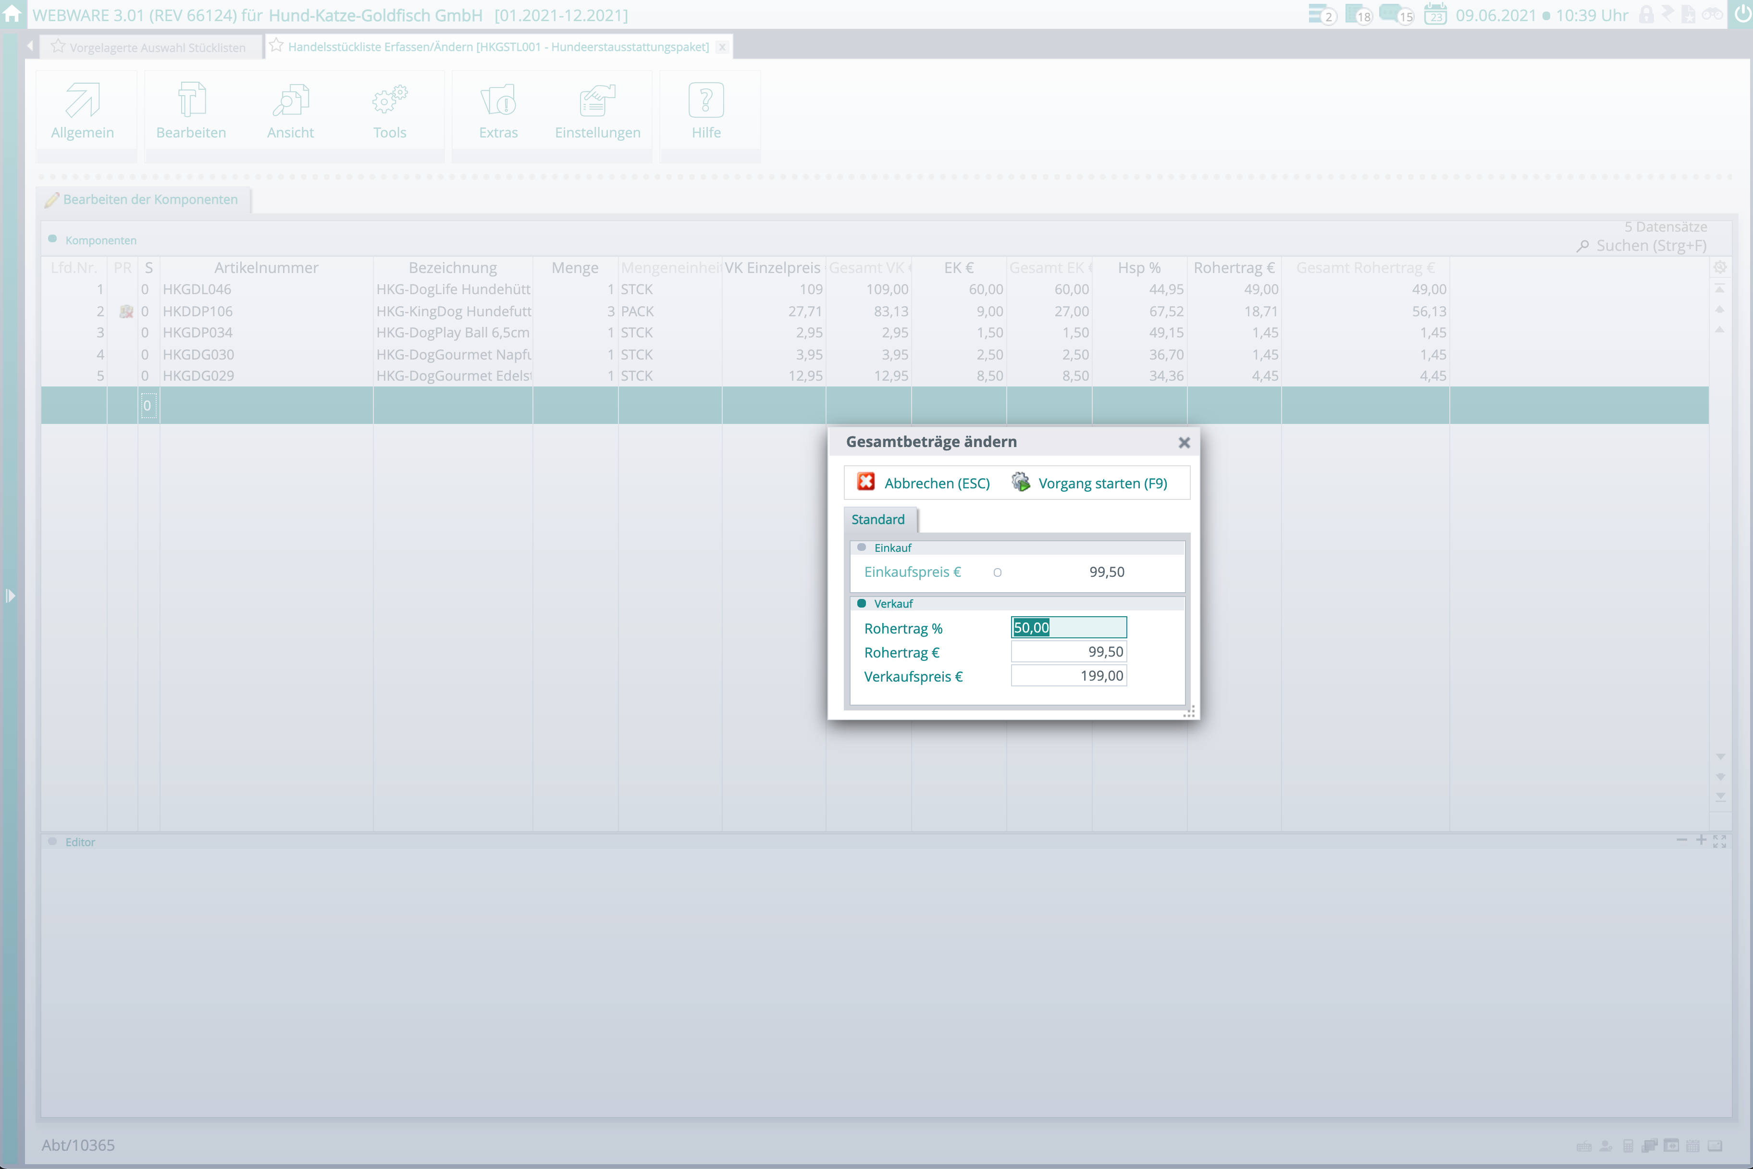Click the starred document icon in top bar
Screen dimensions: 1753x1169
click(x=1689, y=14)
